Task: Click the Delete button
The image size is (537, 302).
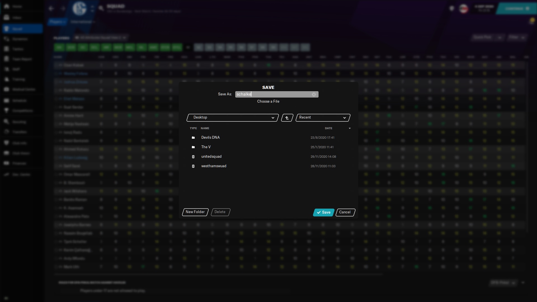Action: 220,212
